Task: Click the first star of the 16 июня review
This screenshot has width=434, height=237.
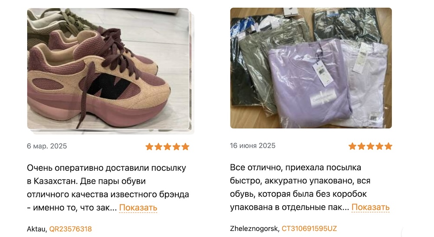Action: click(352, 146)
